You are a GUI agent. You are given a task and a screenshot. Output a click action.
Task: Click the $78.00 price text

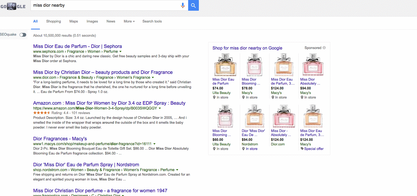coord(247,88)
